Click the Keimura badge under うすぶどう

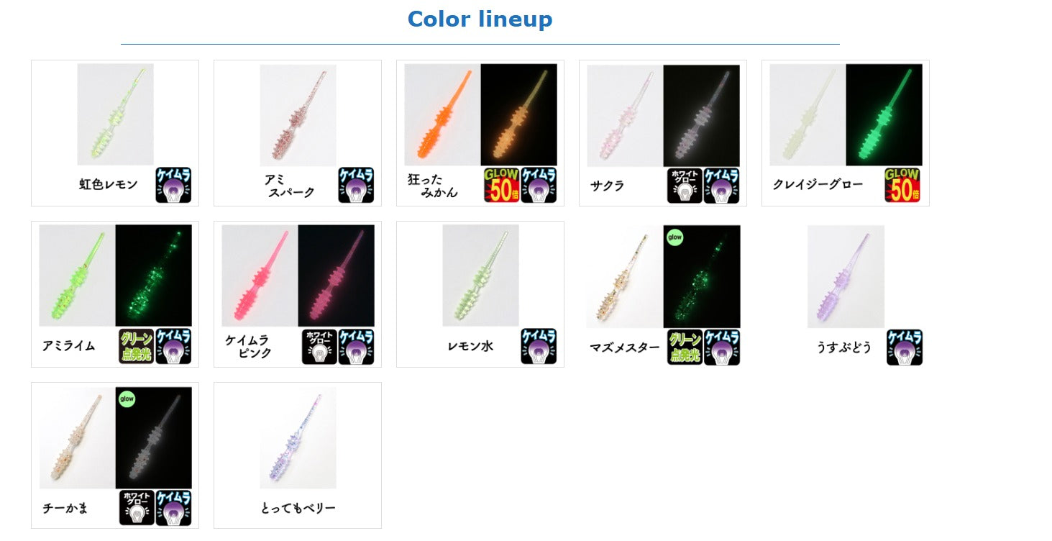point(904,347)
